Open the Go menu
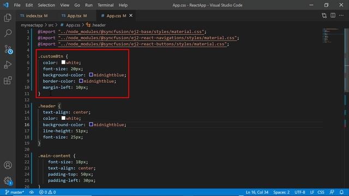This screenshot has height=196, width=349. tap(77, 5)
